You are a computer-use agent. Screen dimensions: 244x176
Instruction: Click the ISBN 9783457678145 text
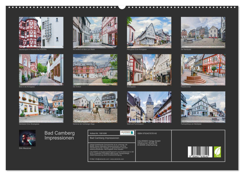147,133
